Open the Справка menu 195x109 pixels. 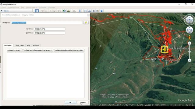[x=51, y=8]
